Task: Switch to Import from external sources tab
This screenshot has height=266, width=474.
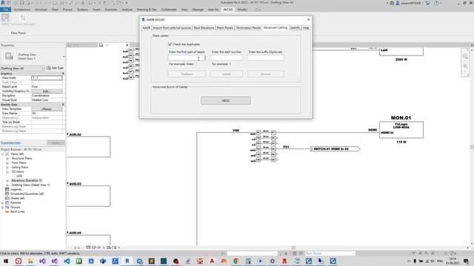Action: (172, 28)
